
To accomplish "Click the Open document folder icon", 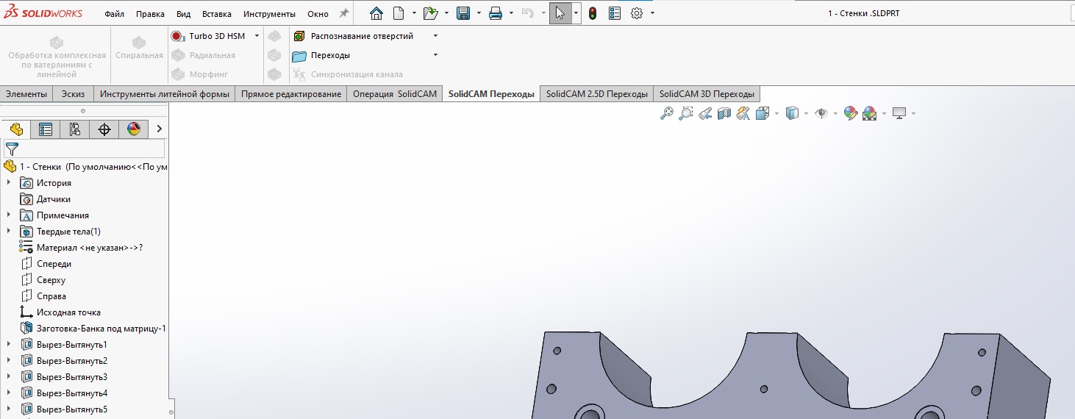I will [431, 13].
